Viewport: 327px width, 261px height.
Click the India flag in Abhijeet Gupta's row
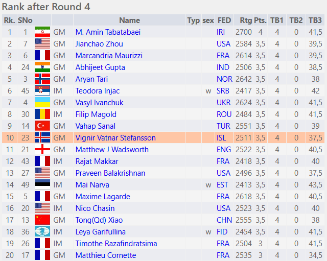click(x=42, y=67)
